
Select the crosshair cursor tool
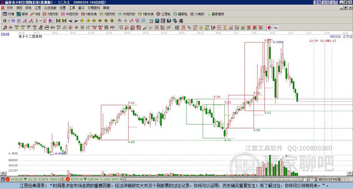click(125, 21)
